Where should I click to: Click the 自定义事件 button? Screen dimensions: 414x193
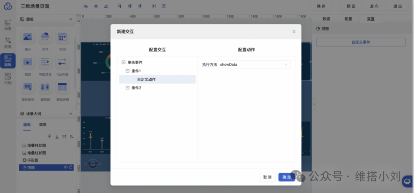361,42
